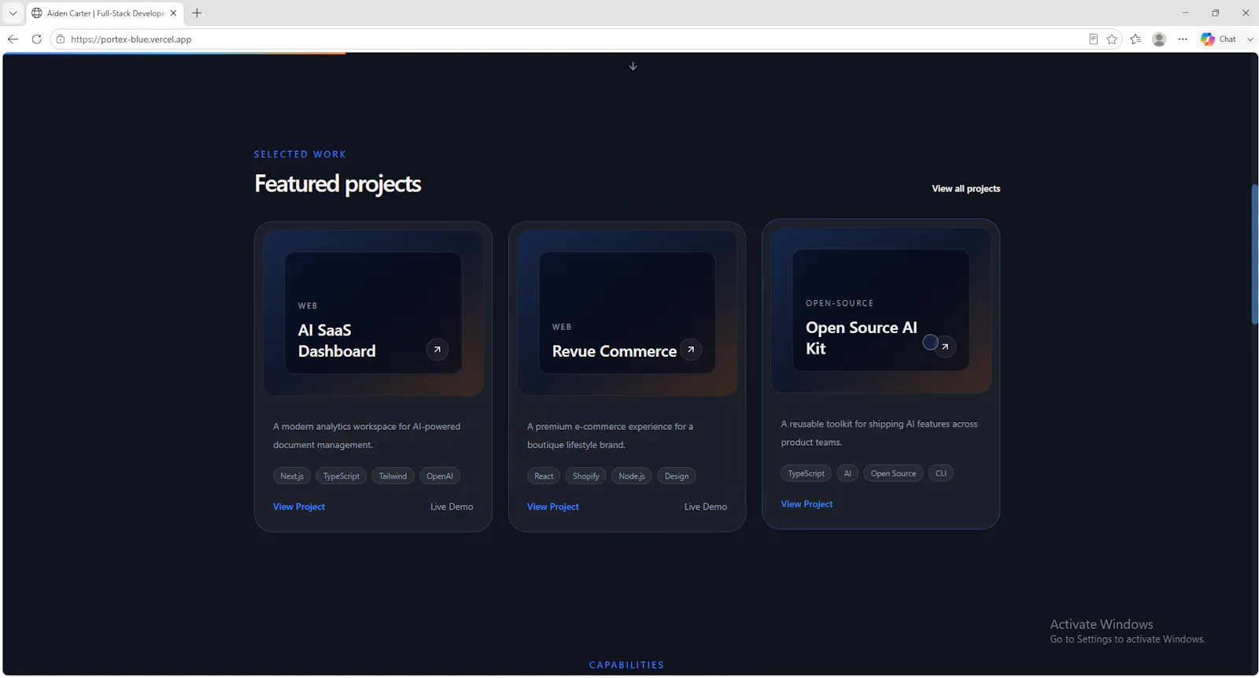Open the Revue Commerce arrow icon
The width and height of the screenshot is (1259, 678).
pos(691,350)
